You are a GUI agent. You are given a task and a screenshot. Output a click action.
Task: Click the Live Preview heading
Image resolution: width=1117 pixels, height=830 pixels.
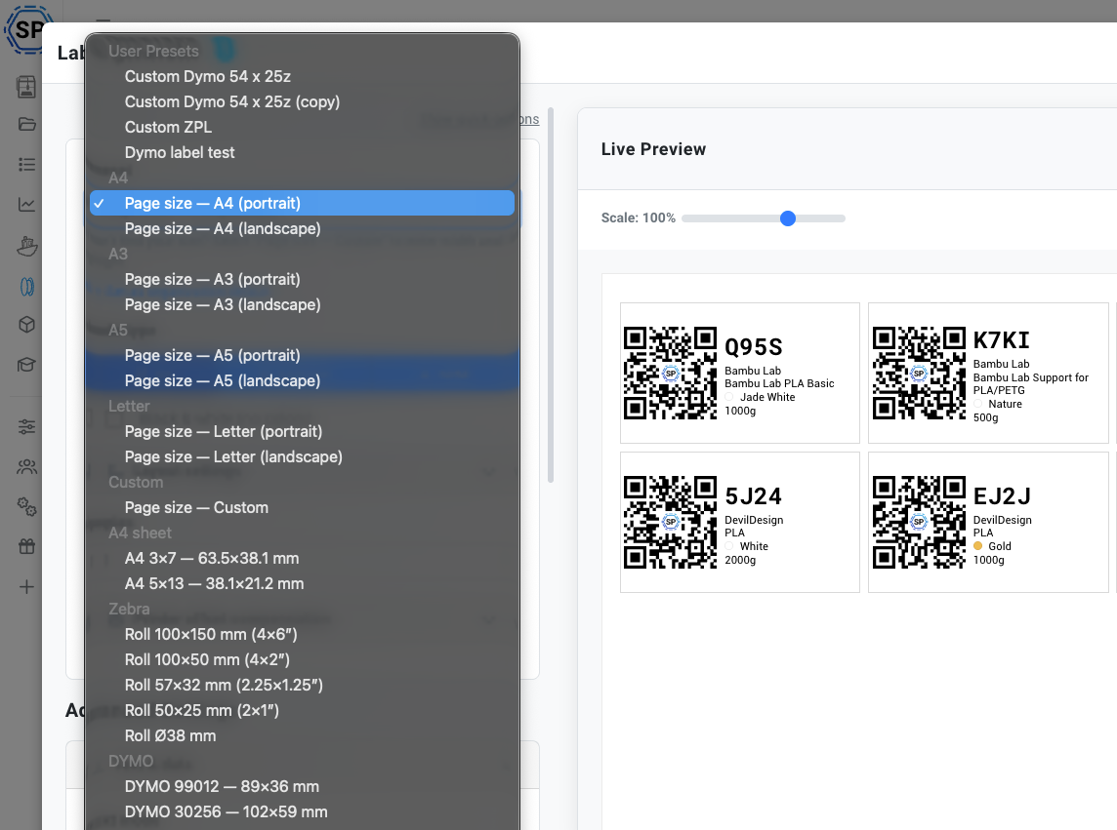tap(653, 149)
